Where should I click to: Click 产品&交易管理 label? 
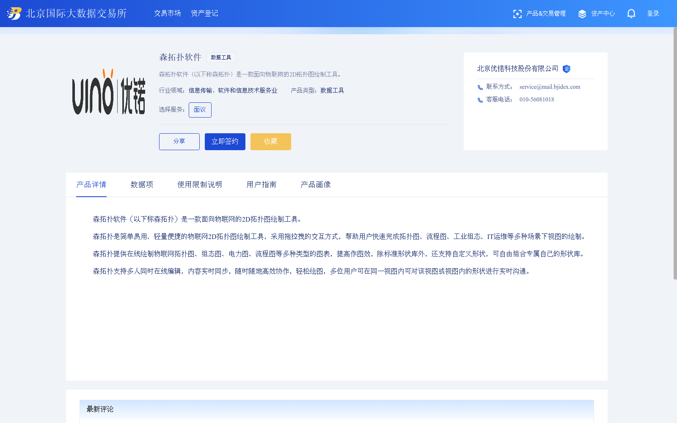546,14
